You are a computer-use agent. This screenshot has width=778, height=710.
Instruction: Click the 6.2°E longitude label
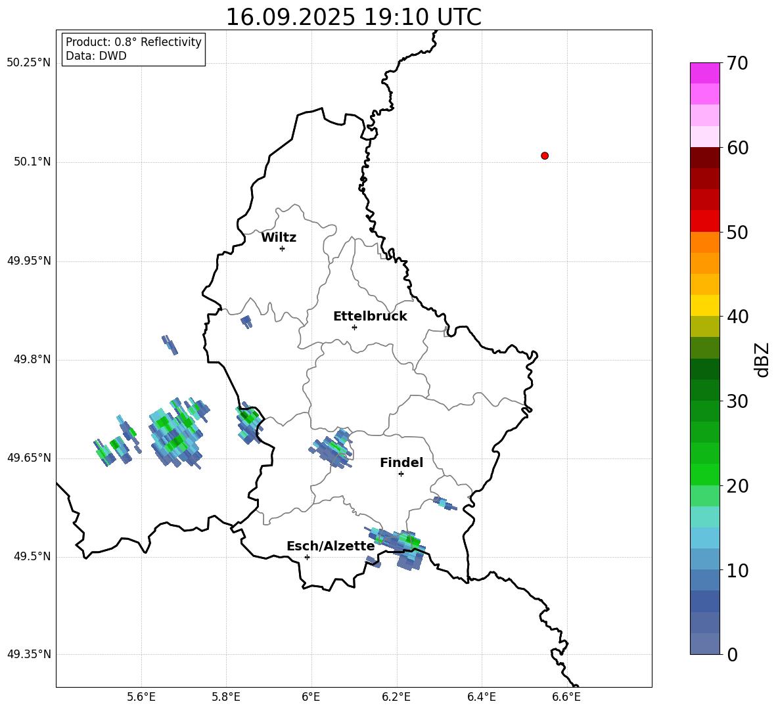(x=396, y=697)
